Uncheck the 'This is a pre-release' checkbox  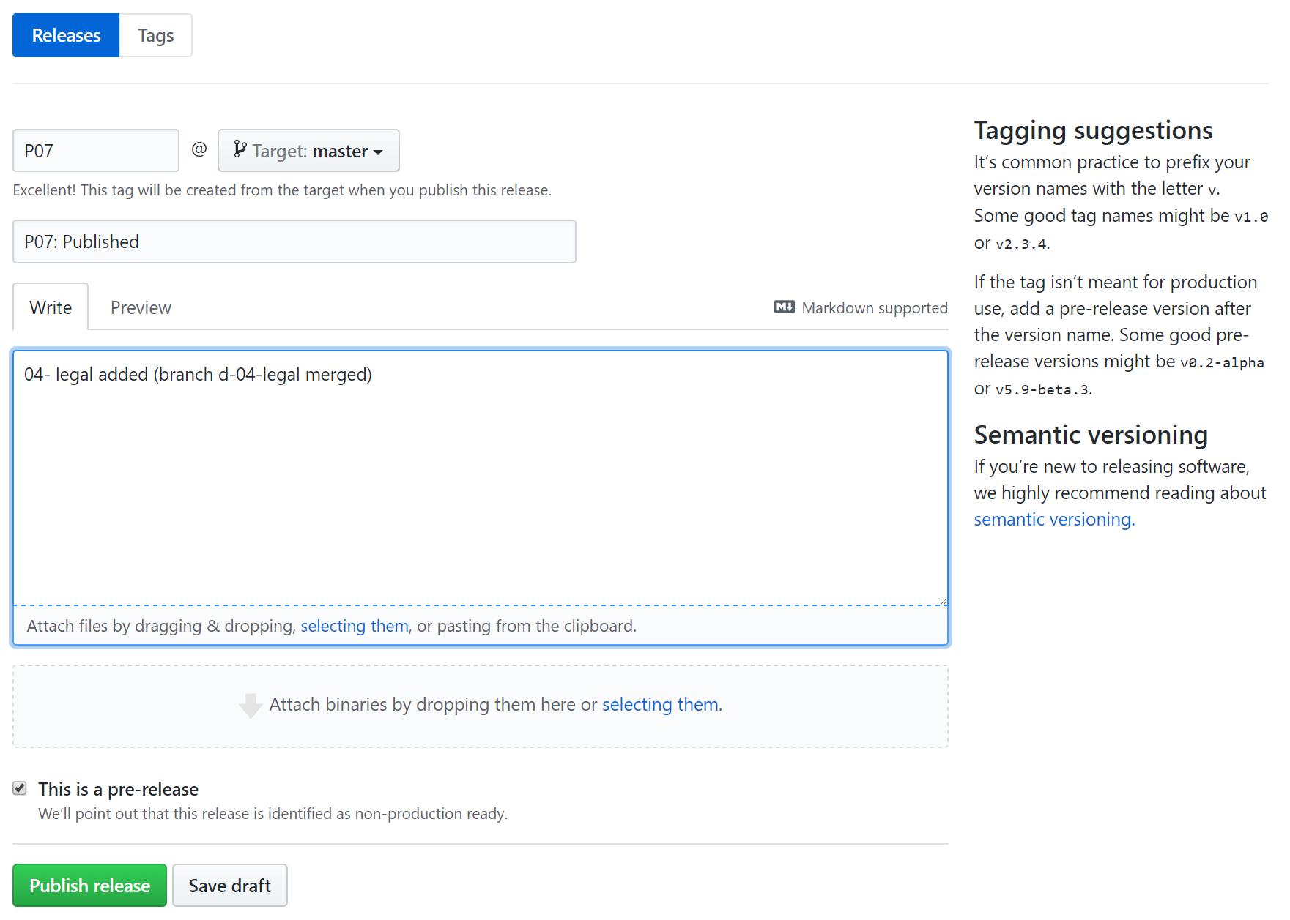point(19,788)
